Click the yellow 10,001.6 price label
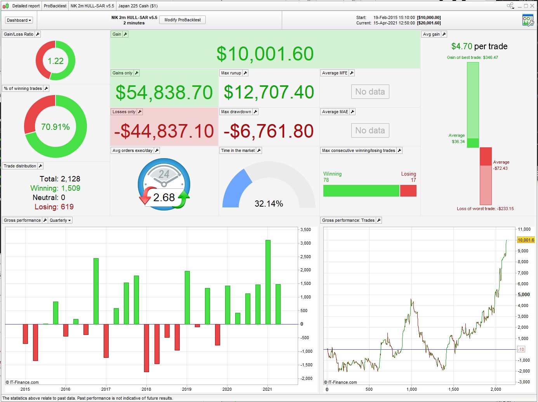 coord(526,240)
